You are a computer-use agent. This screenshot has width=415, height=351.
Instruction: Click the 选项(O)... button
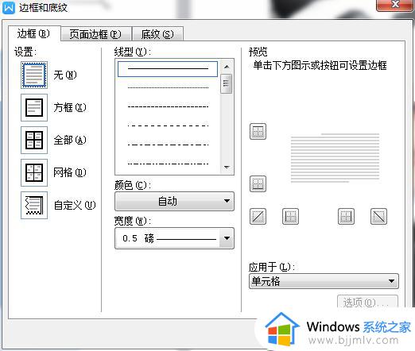coord(367,302)
